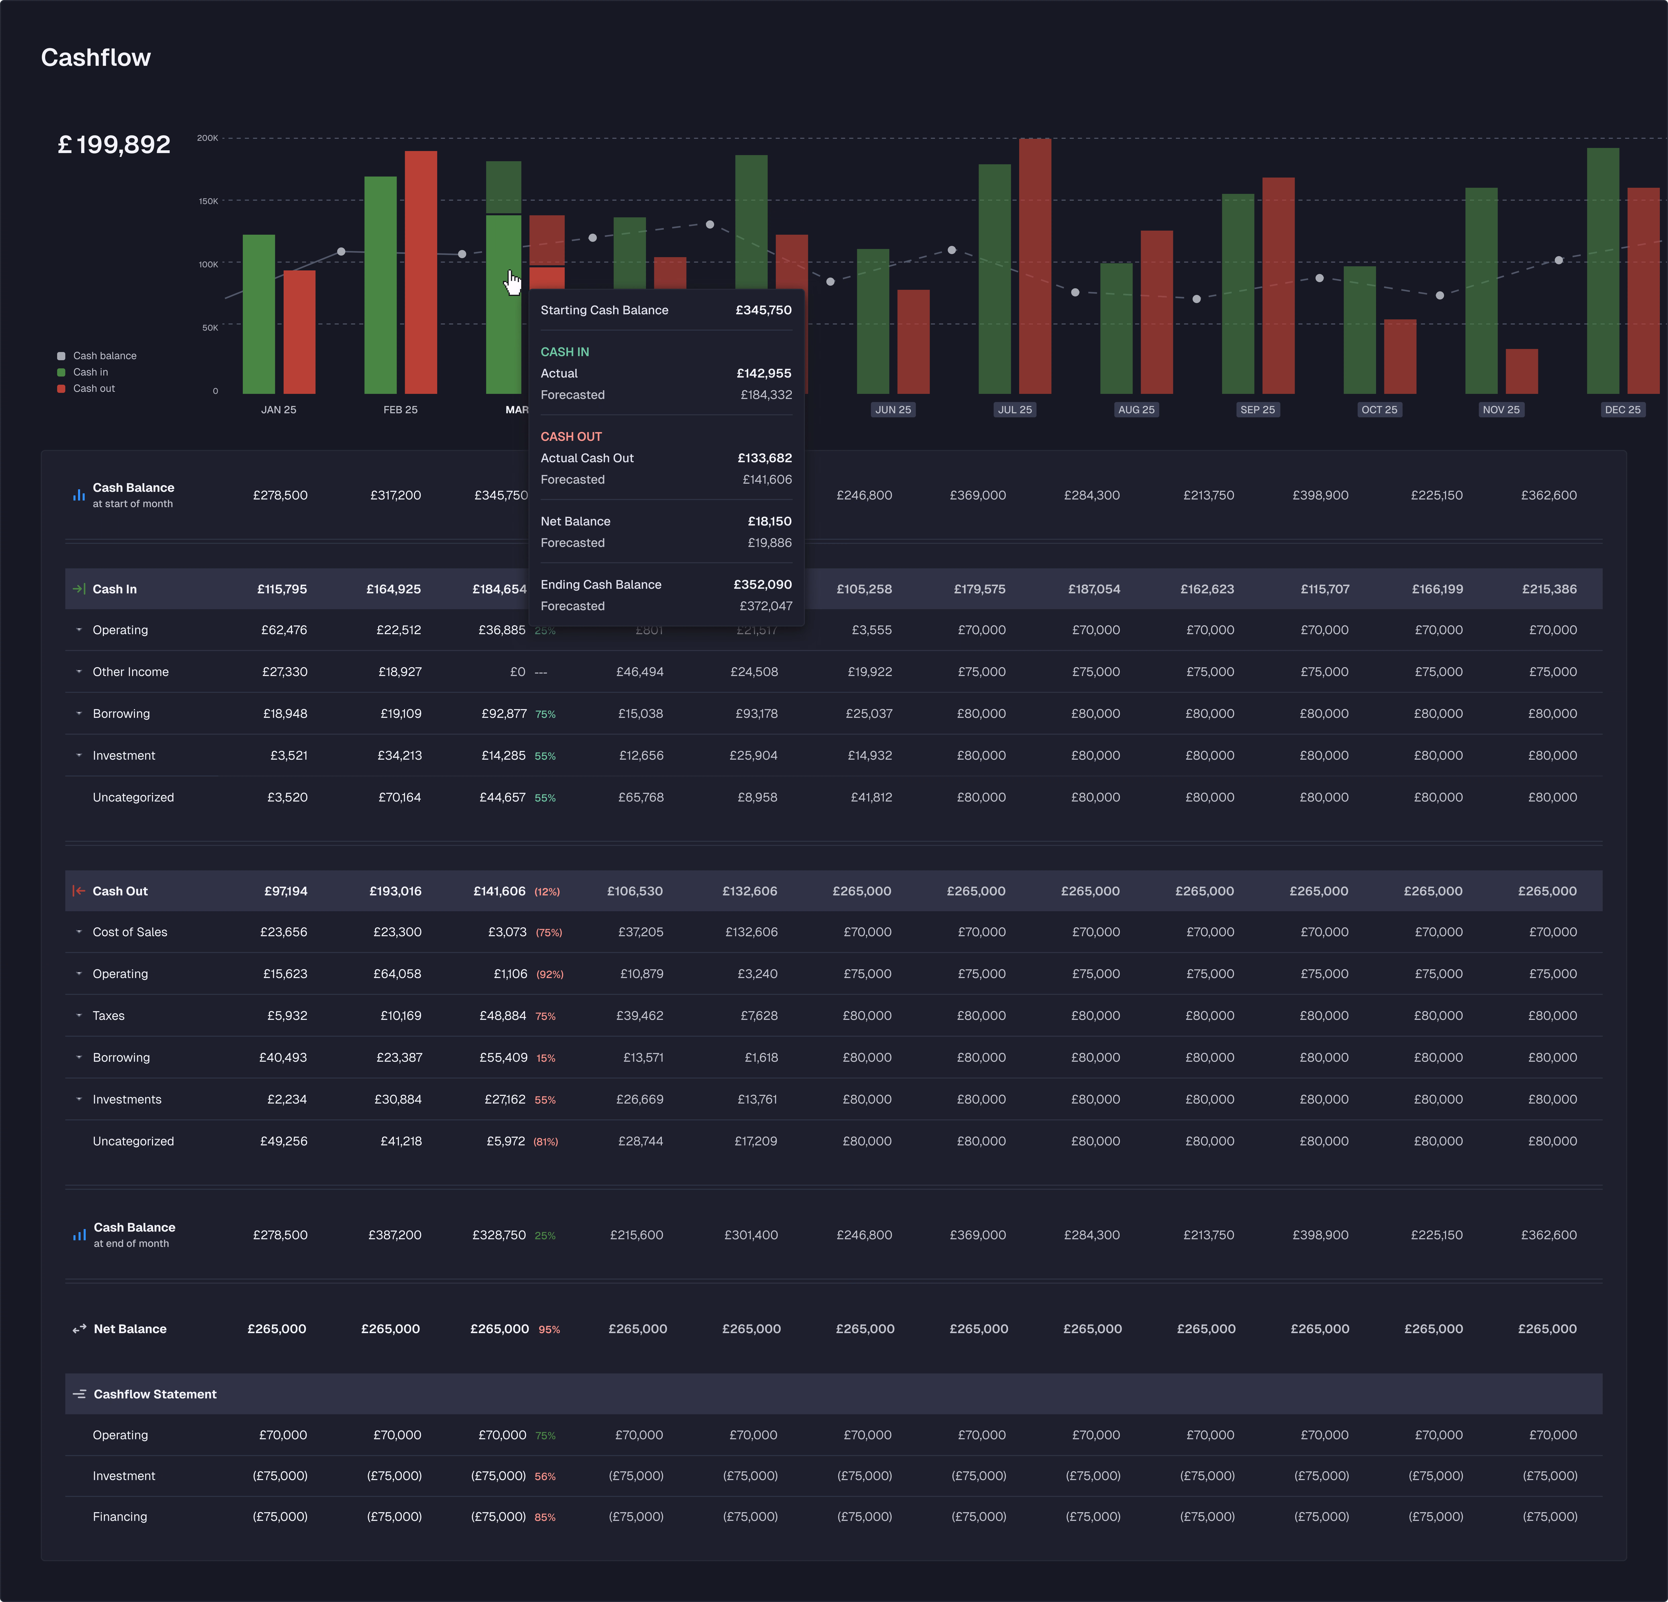Click the Cashflow Statement list icon

(x=79, y=1394)
